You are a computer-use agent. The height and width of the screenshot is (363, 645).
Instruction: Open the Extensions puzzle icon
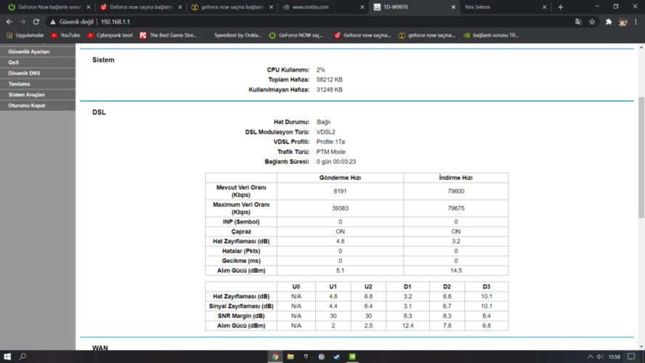pos(609,22)
